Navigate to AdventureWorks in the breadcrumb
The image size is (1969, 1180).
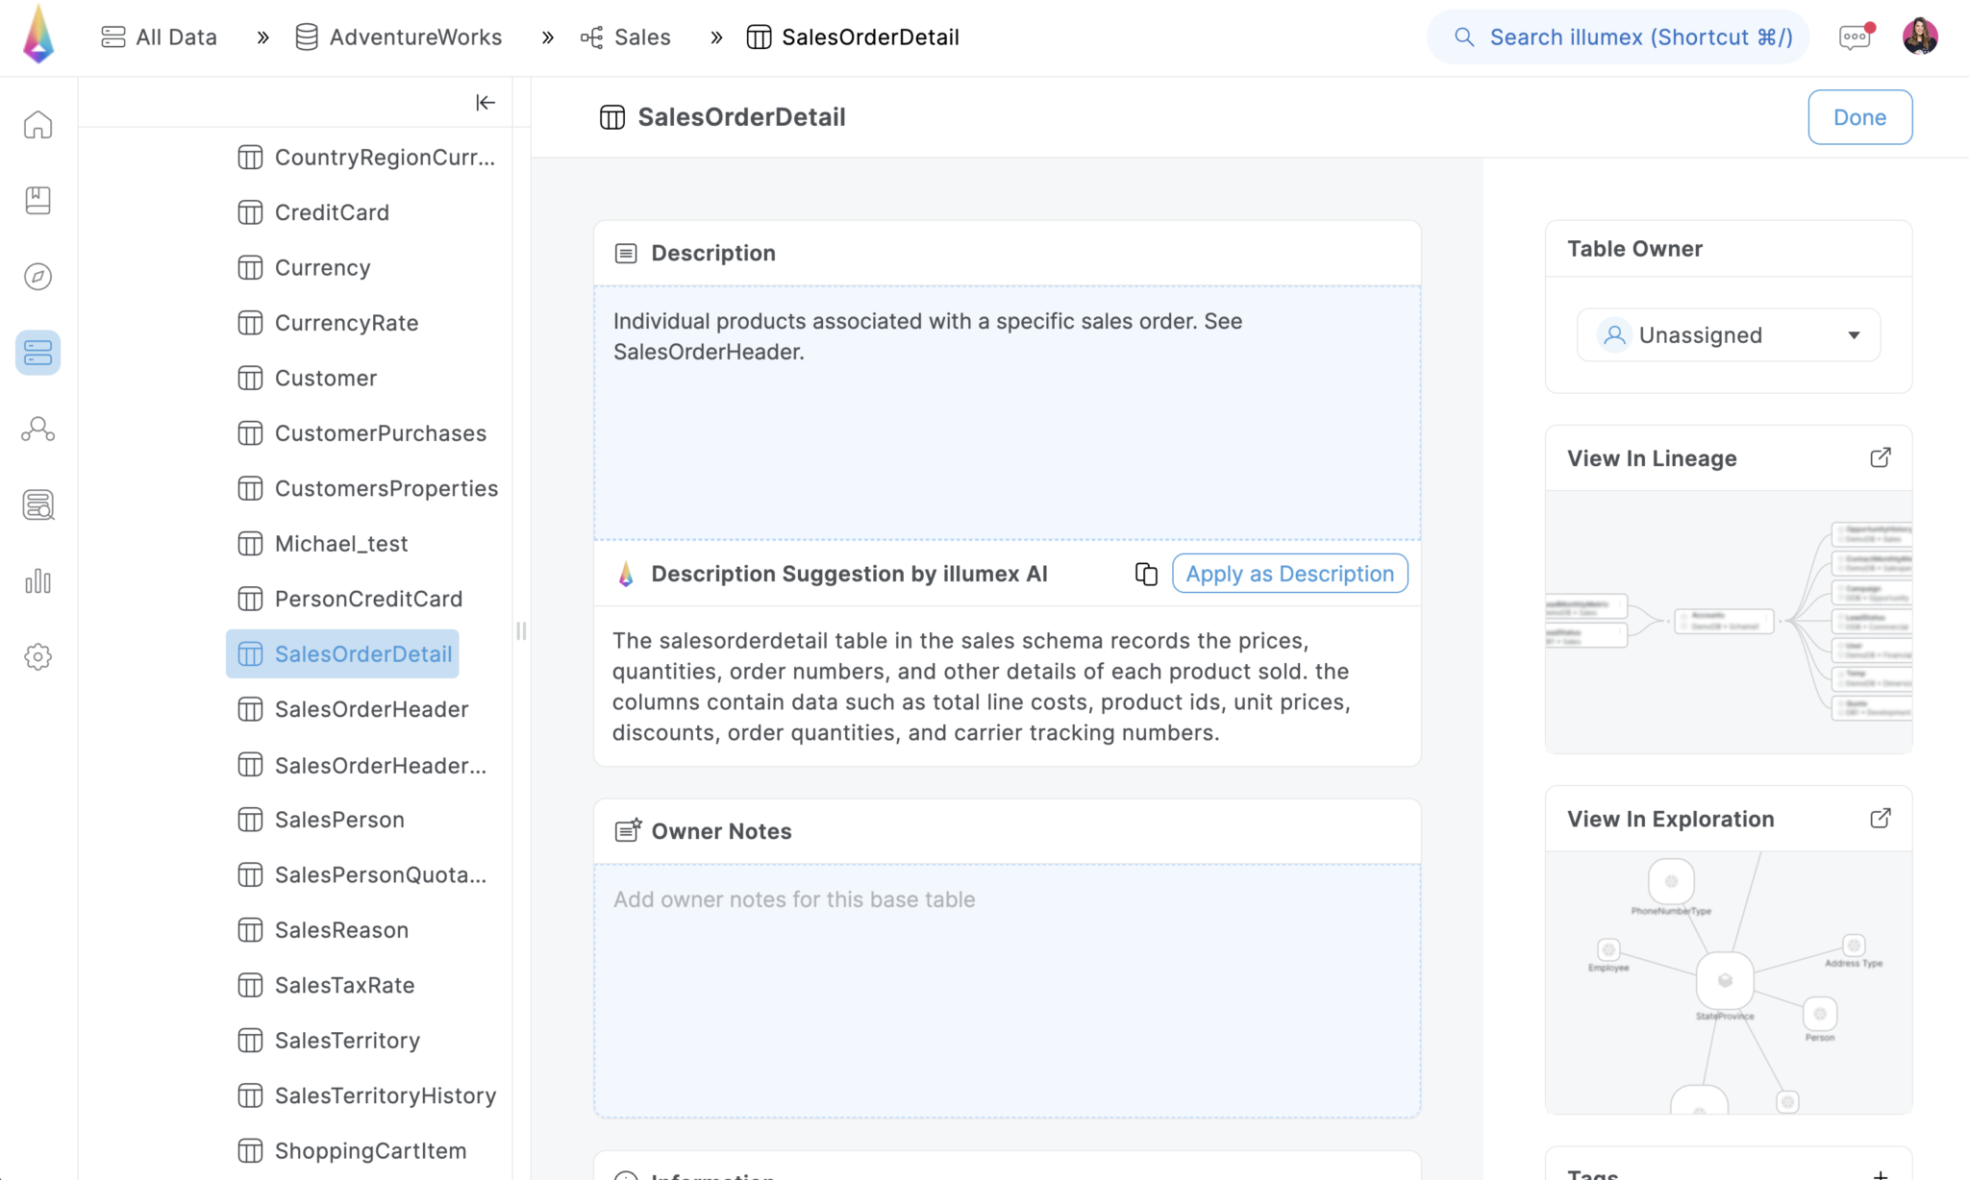pyautogui.click(x=415, y=37)
